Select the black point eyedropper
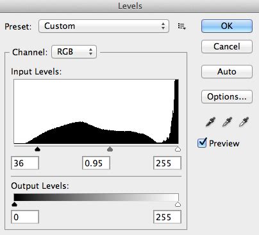 pyautogui.click(x=210, y=122)
